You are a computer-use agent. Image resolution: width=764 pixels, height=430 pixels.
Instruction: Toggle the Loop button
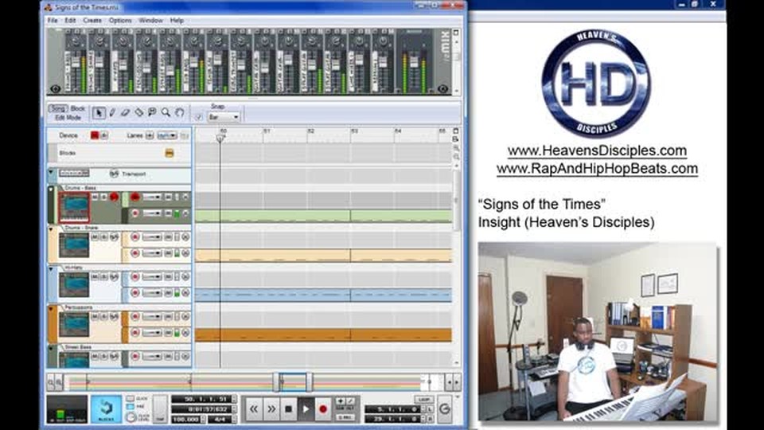pos(423,399)
